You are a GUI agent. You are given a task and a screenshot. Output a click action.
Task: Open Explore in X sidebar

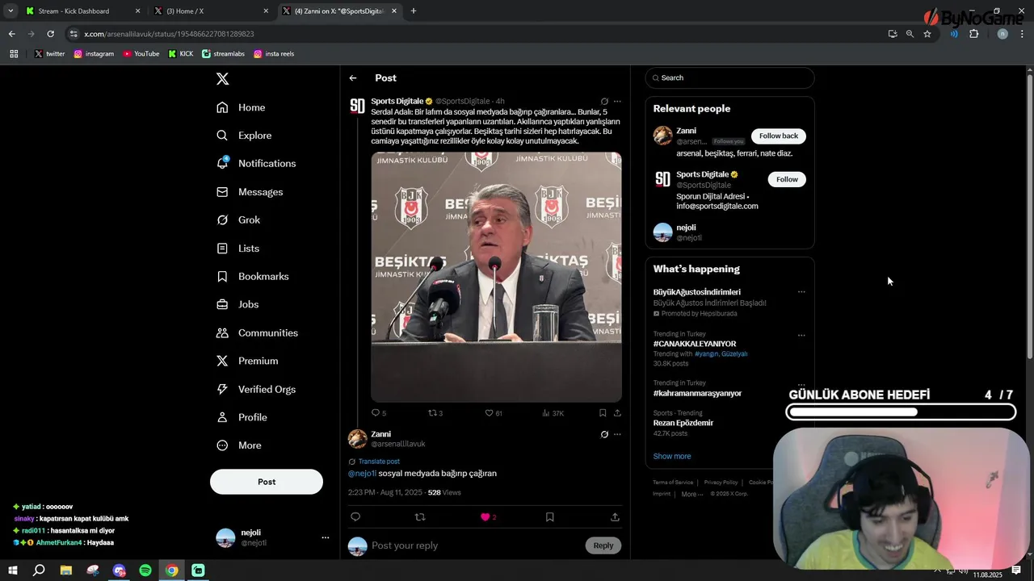tap(244, 136)
